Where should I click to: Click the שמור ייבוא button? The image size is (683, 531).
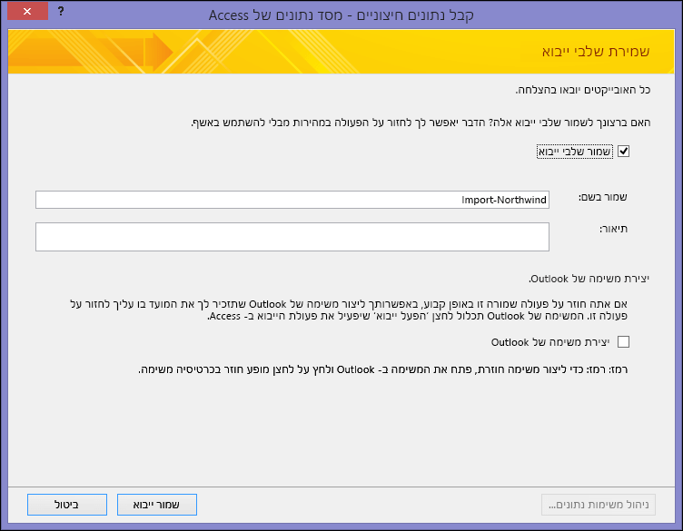[x=157, y=505]
